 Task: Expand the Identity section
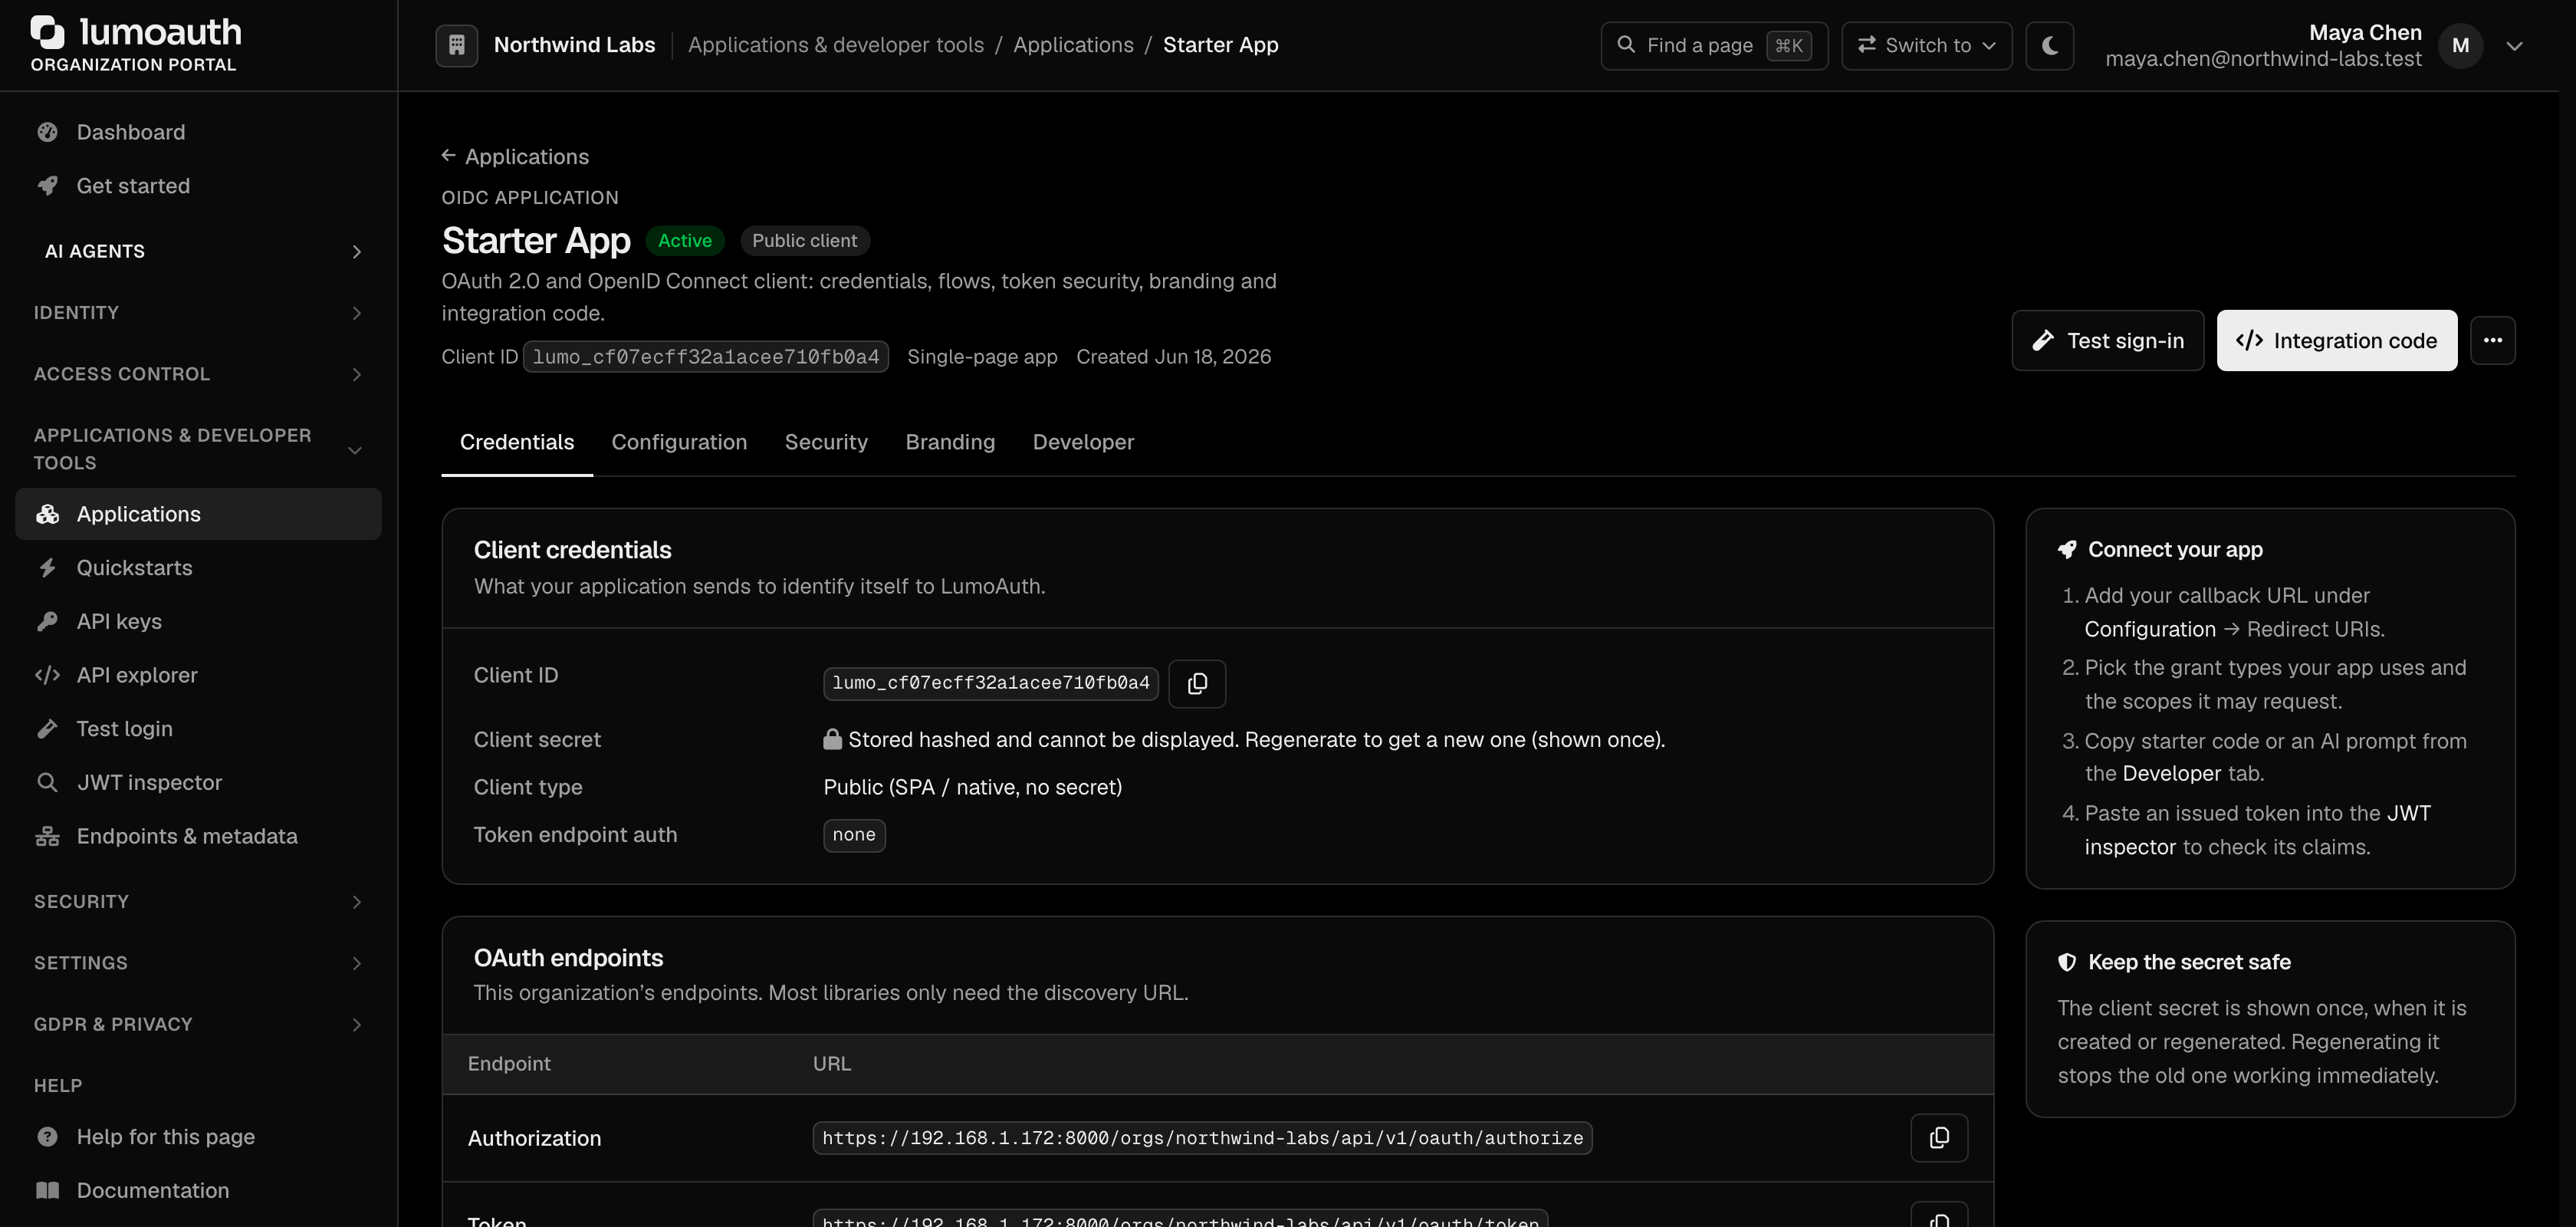pyautogui.click(x=198, y=313)
